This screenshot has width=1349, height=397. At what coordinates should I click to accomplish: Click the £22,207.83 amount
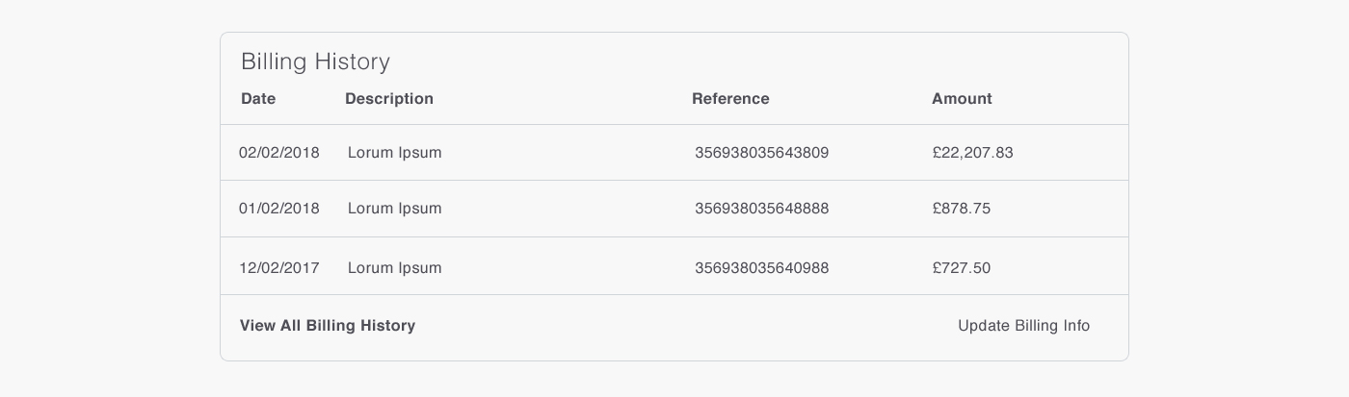tap(972, 153)
